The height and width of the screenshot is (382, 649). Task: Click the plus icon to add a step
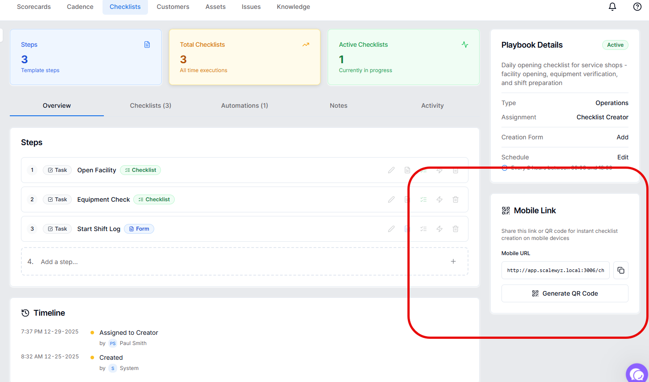tap(453, 261)
